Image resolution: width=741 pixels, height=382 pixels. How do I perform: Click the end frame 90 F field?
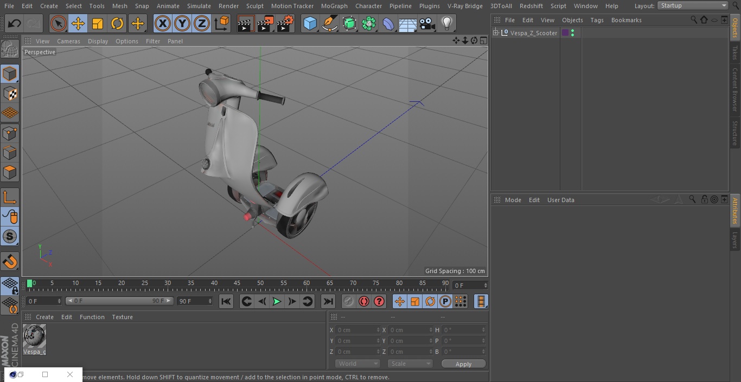point(195,301)
